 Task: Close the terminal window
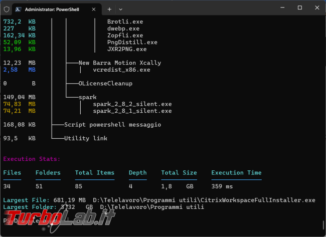[317, 8]
